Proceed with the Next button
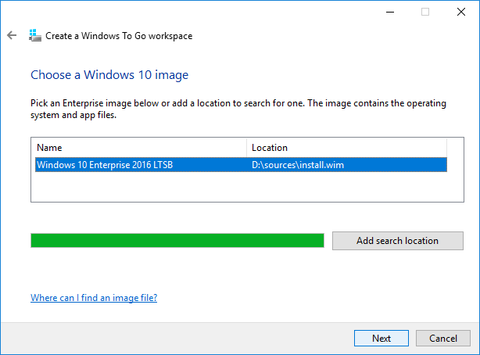Screen dimensions: 480x355 381,338
